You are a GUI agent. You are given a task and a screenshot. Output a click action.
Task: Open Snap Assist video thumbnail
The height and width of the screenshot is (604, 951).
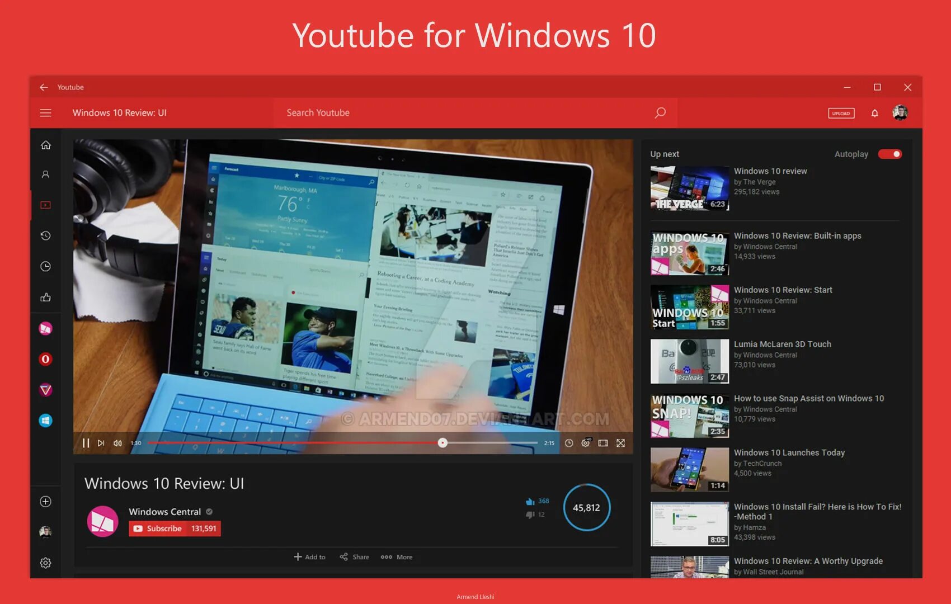690,416
